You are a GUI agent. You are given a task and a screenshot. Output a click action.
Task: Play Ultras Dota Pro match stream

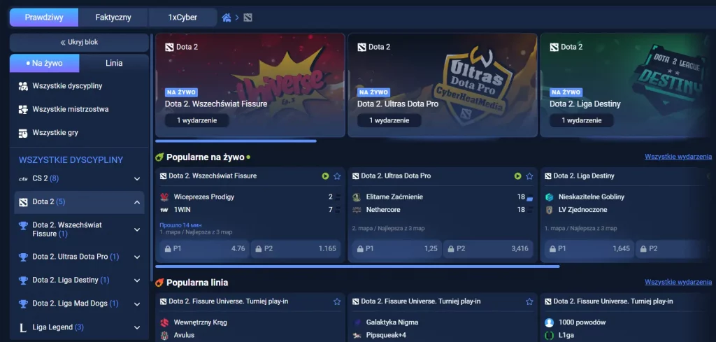coord(517,176)
